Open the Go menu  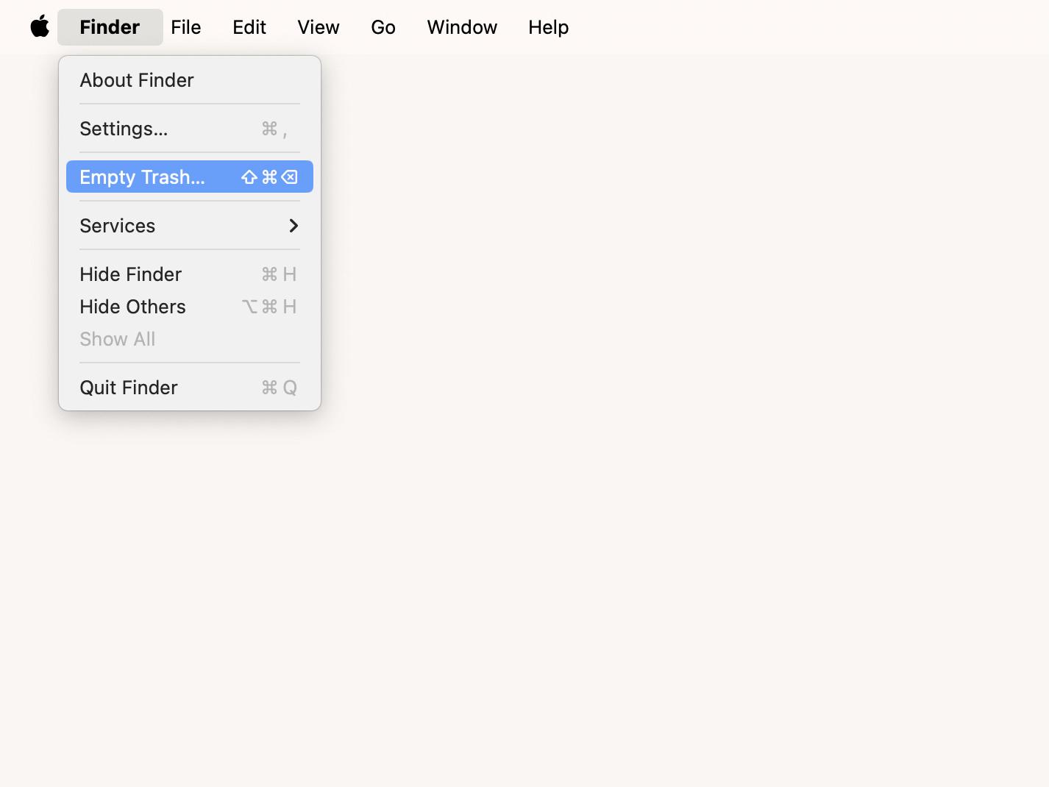(383, 27)
